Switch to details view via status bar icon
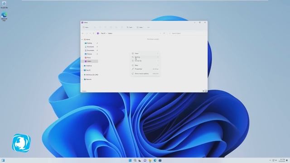This screenshot has height=163, width=290. (203, 91)
